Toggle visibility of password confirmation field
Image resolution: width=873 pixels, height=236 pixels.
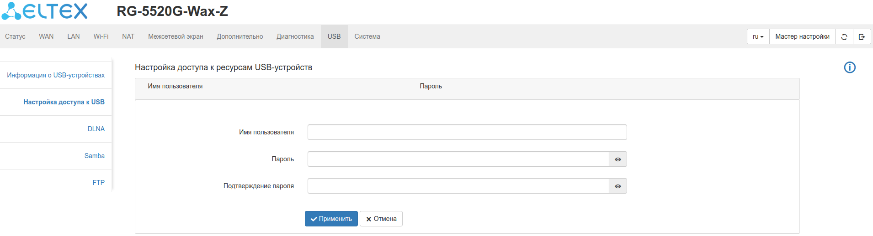[617, 186]
